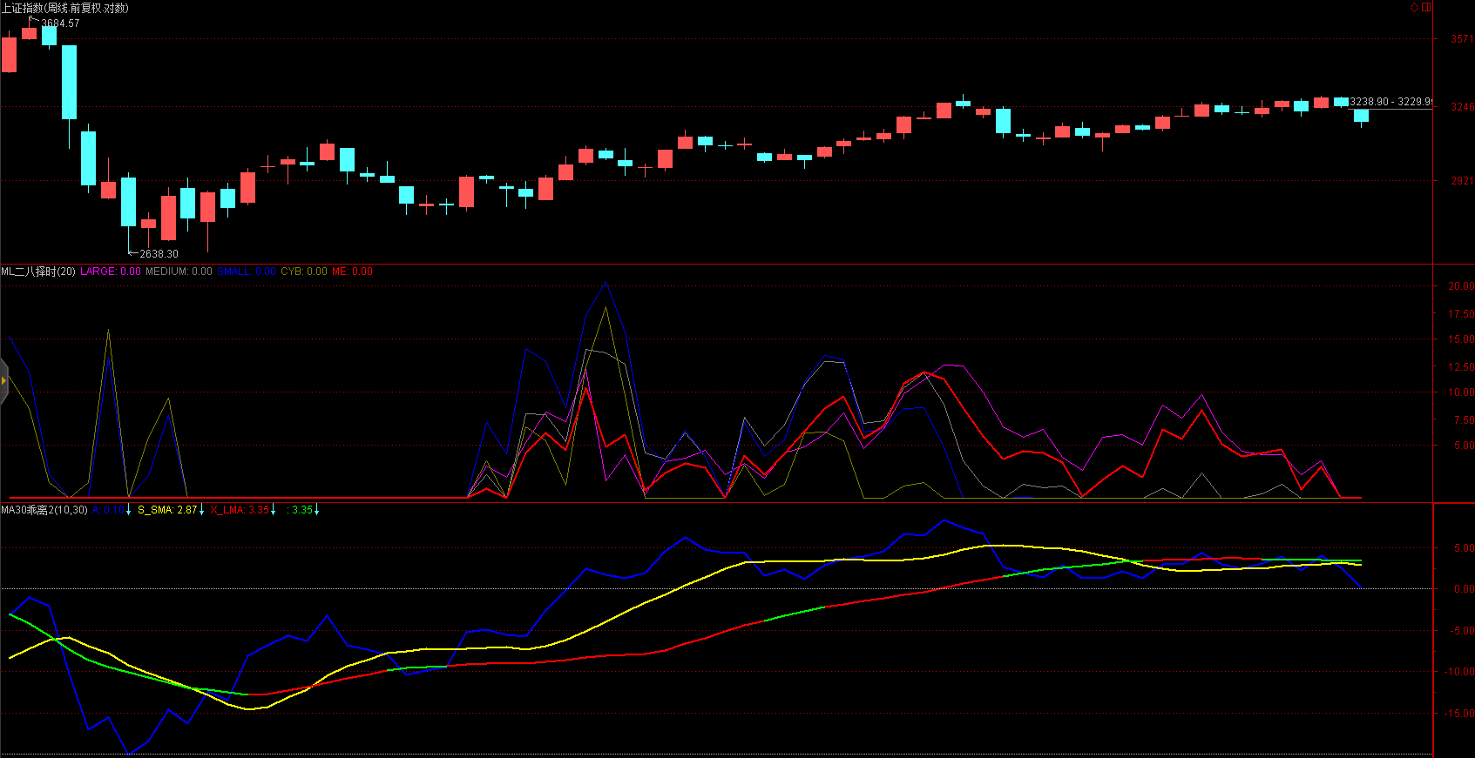Screen dimensions: 1475x758
Task: Click the A: 0.10 value label
Action: (x=108, y=510)
